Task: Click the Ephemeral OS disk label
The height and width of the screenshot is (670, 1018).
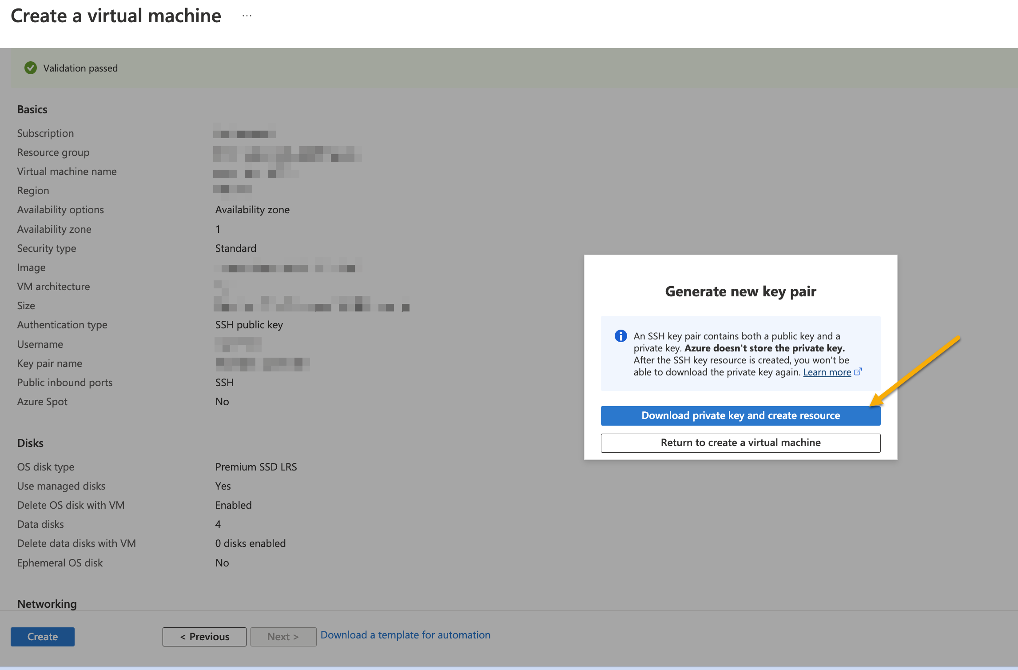Action: click(x=60, y=563)
